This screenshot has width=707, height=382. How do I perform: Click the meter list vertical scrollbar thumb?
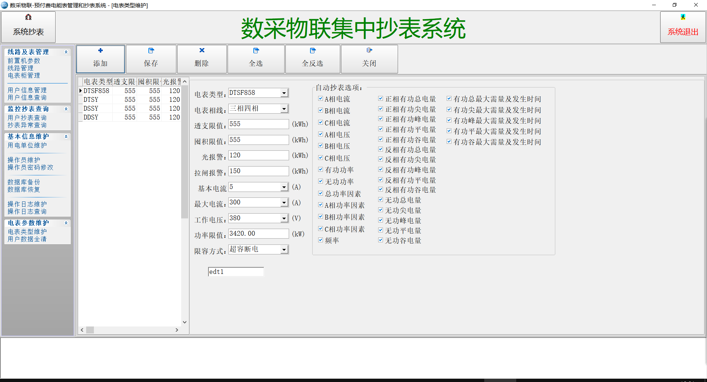[185, 152]
